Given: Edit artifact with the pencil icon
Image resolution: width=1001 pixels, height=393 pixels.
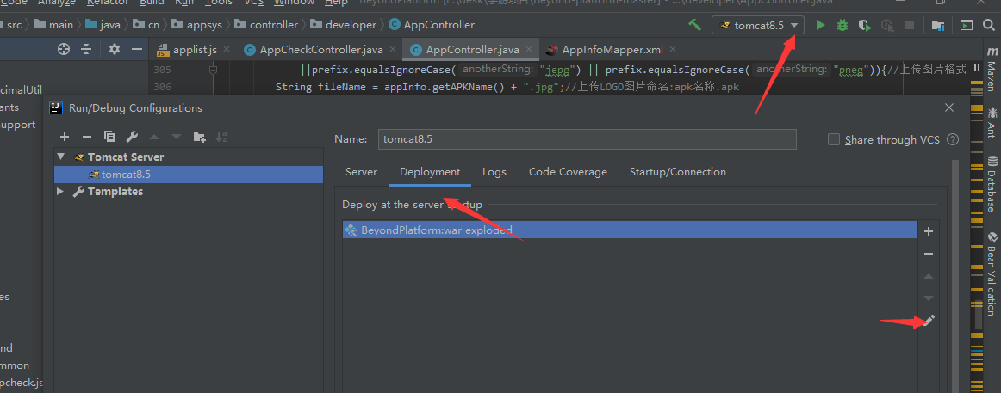Looking at the screenshot, I should (929, 321).
